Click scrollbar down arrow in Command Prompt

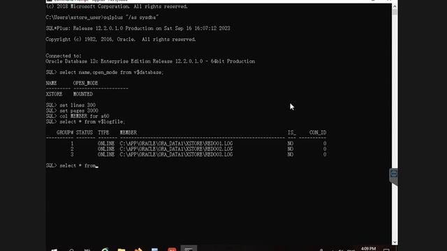pos(395,242)
